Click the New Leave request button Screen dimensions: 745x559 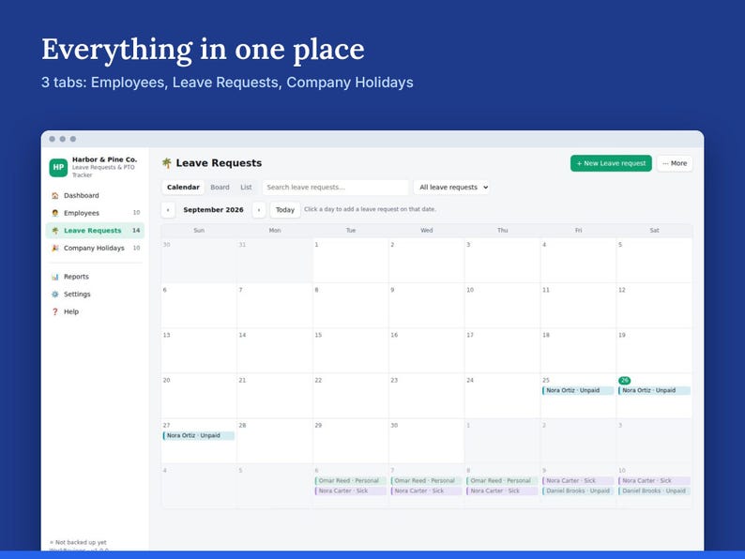[611, 163]
